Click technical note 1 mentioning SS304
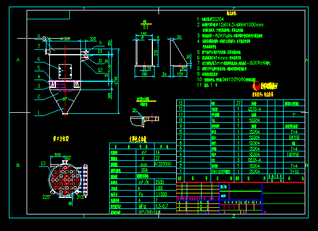The image size is (318, 231). (x=211, y=19)
